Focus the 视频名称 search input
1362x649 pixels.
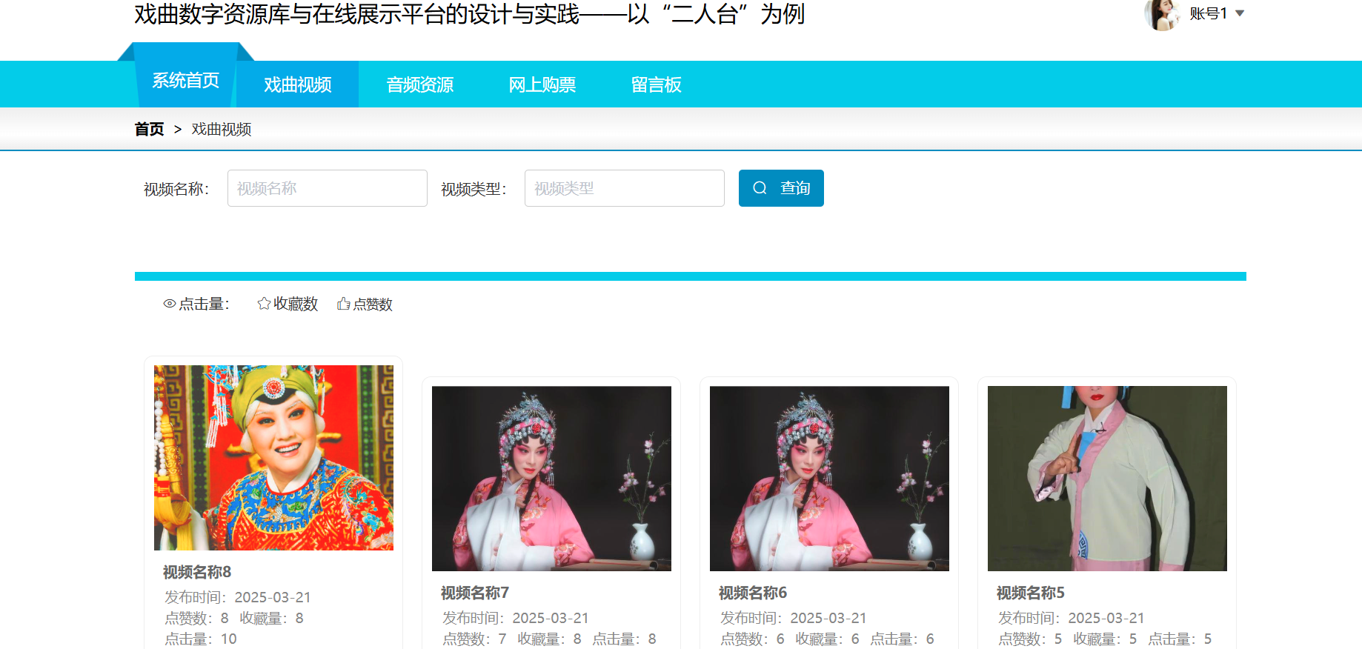328,188
